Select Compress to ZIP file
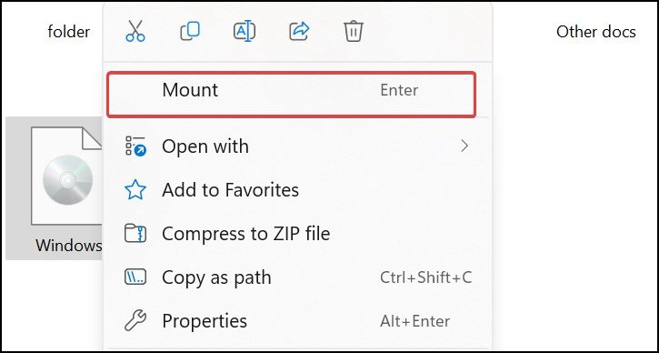The width and height of the screenshot is (659, 353). click(x=296, y=234)
